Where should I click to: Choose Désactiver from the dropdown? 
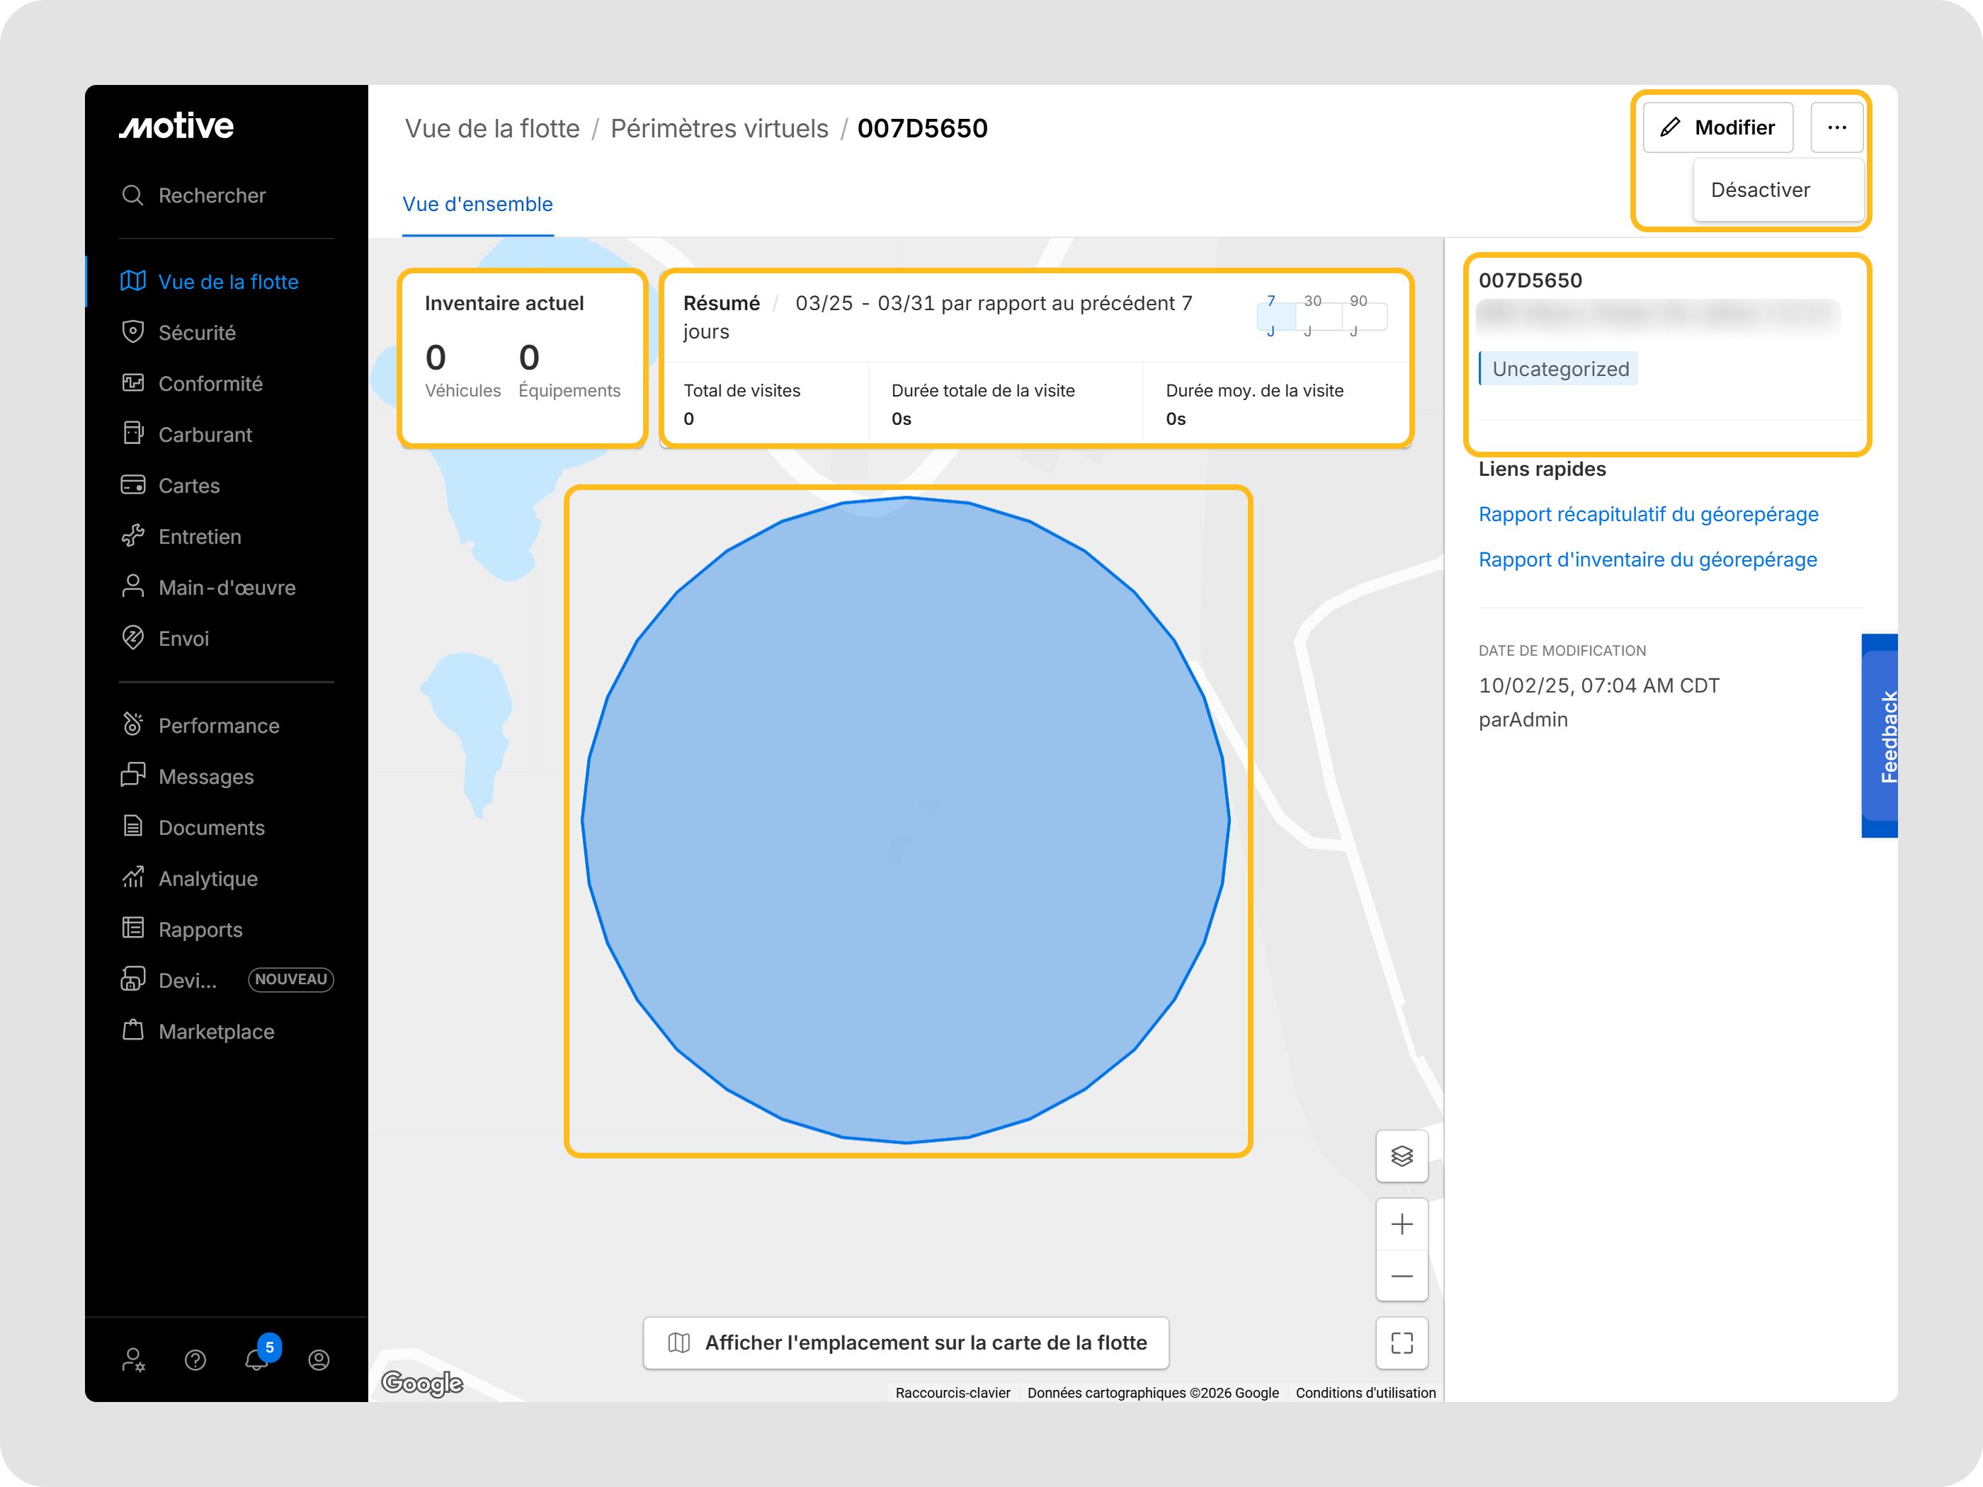[x=1760, y=190]
